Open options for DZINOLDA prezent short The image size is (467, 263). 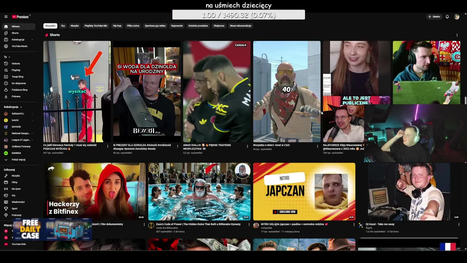(178, 146)
